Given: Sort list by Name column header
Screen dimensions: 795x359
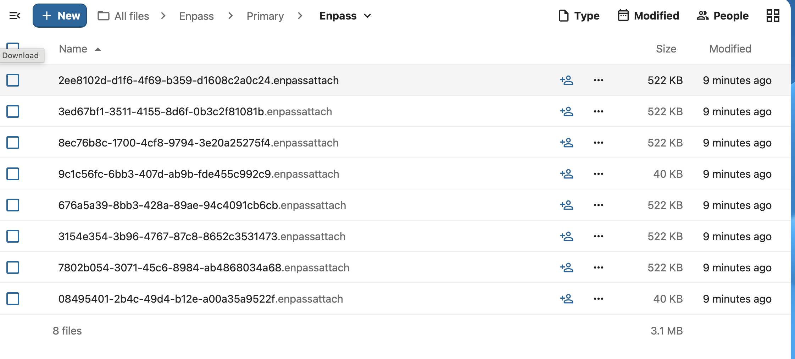Looking at the screenshot, I should click(x=73, y=49).
